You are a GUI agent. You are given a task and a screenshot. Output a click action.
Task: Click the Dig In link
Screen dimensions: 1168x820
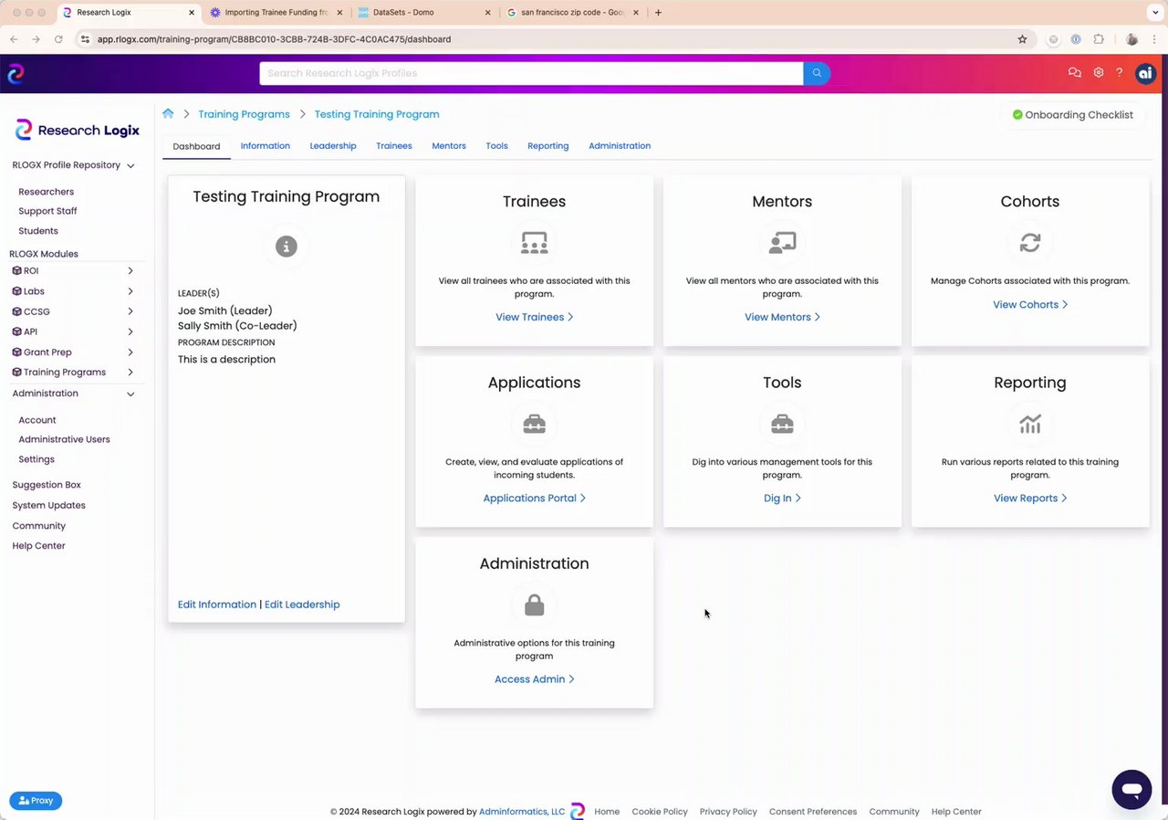[782, 498]
